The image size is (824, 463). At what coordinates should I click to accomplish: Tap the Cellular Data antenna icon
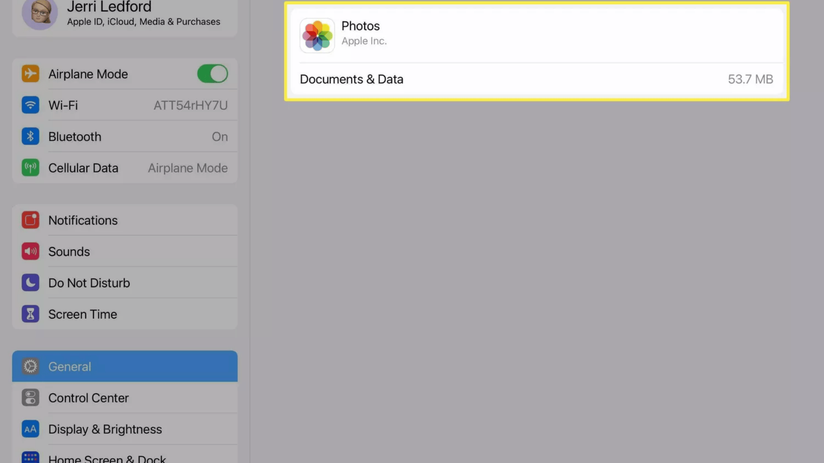point(30,168)
